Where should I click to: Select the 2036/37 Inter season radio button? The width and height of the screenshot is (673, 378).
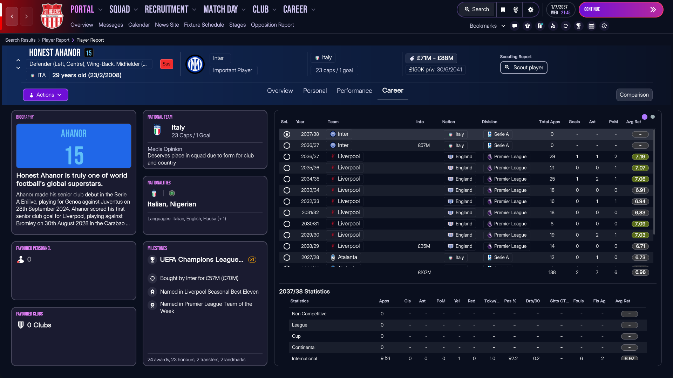click(287, 146)
